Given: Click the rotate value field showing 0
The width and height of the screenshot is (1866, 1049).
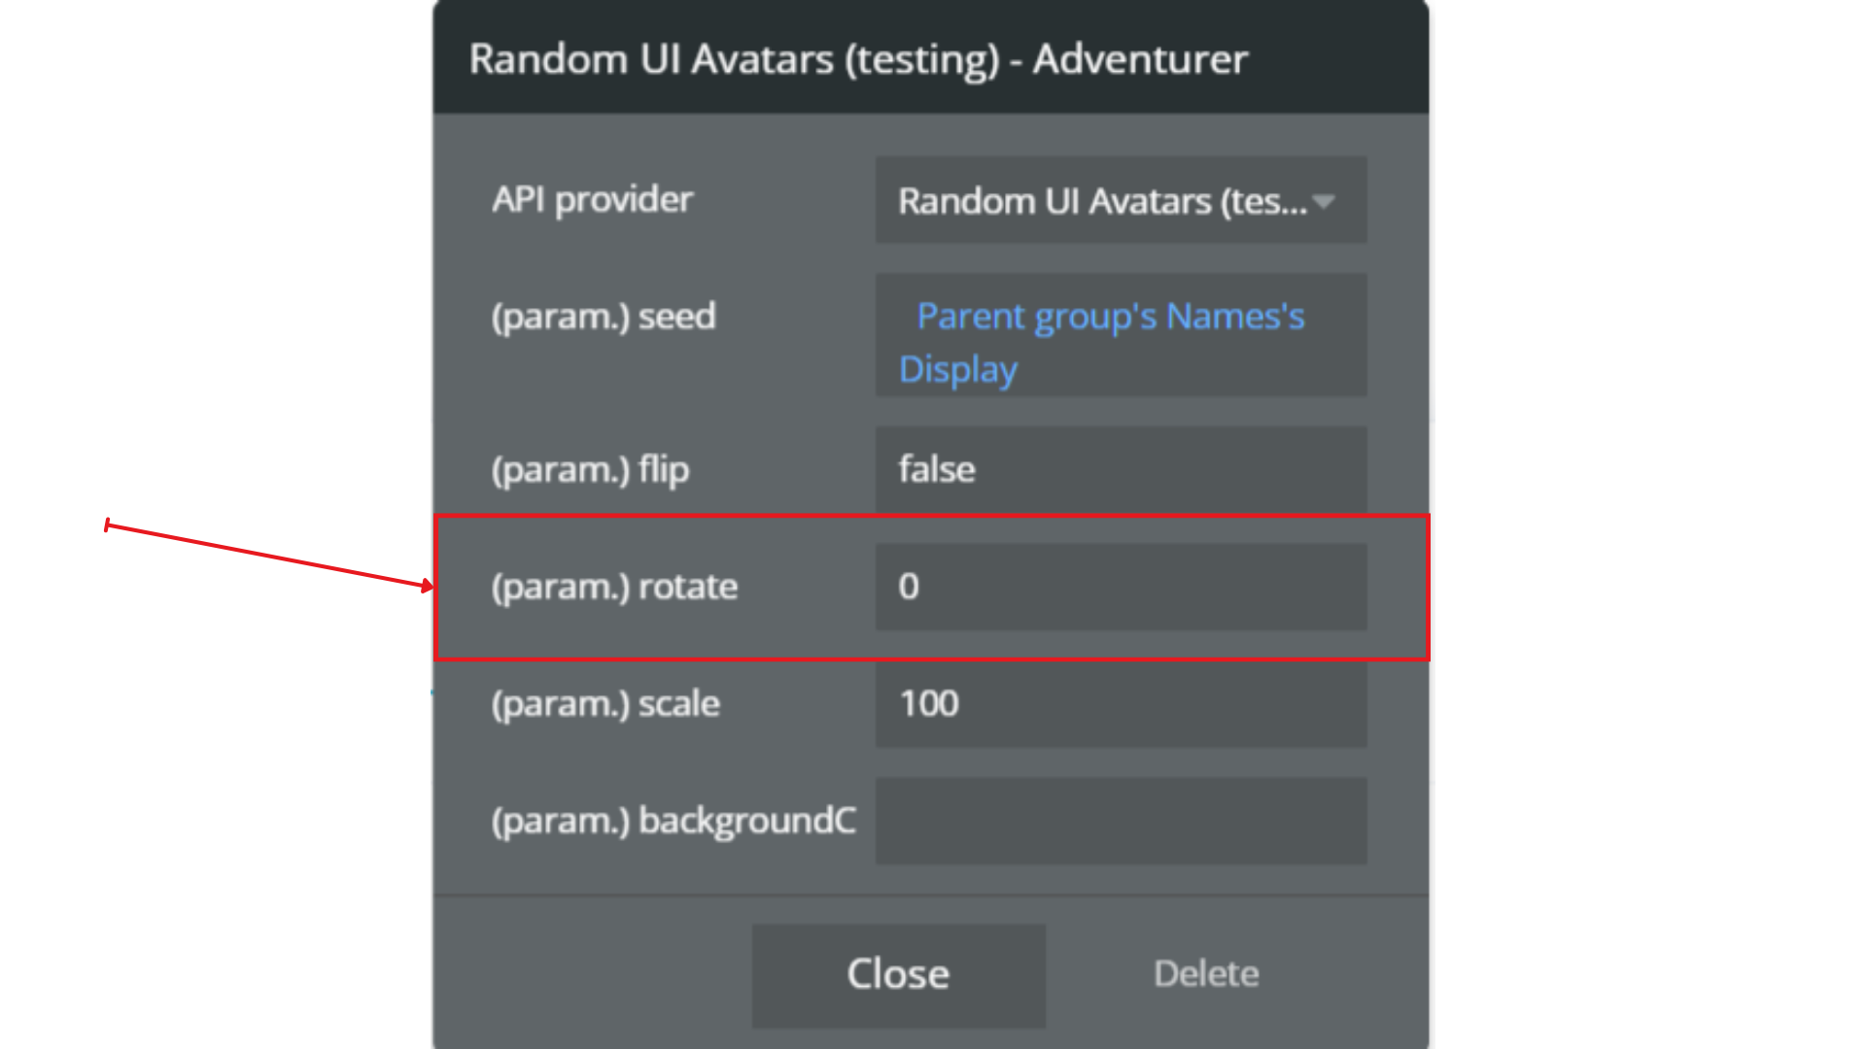Looking at the screenshot, I should (1121, 588).
